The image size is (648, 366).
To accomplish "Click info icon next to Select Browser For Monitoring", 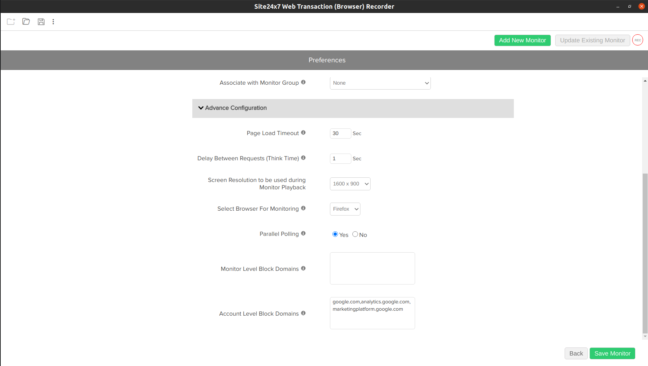I will [303, 208].
